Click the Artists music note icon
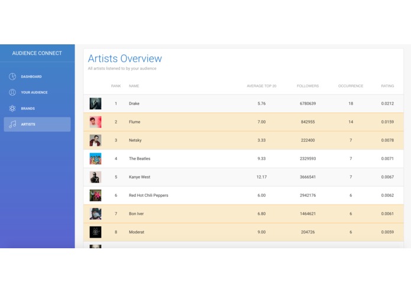 [12, 124]
